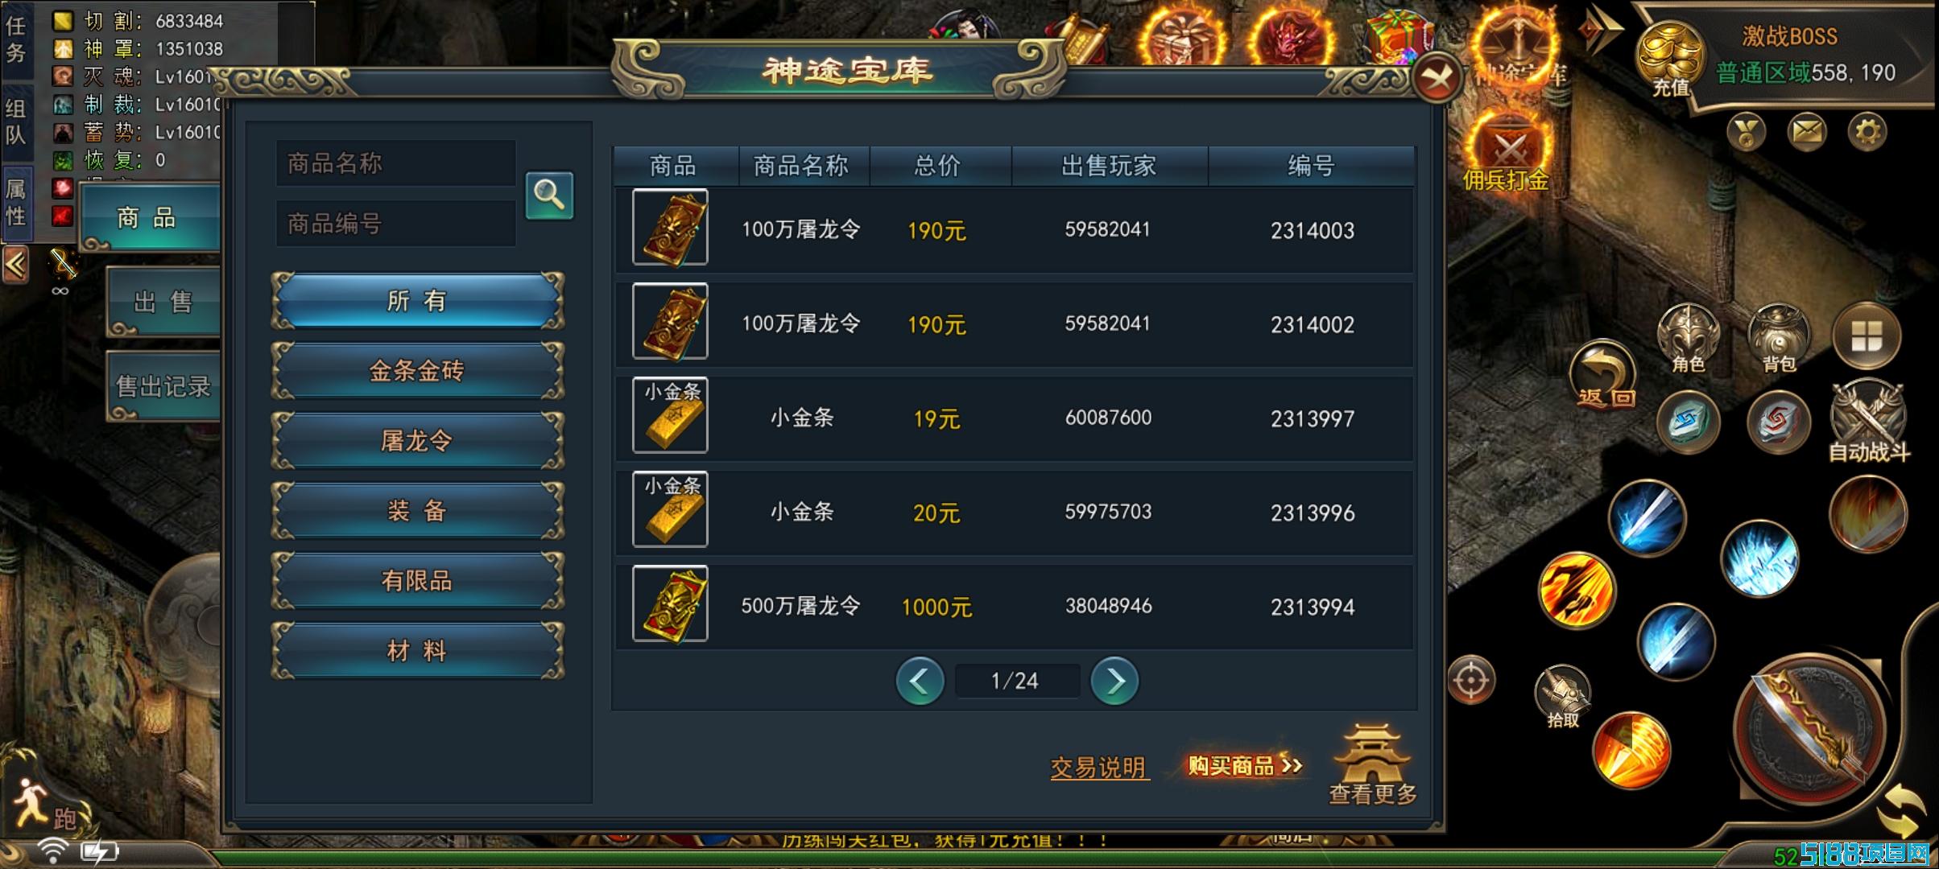Click the 查看更多 button
This screenshot has height=869, width=1939.
pyautogui.click(x=1372, y=764)
